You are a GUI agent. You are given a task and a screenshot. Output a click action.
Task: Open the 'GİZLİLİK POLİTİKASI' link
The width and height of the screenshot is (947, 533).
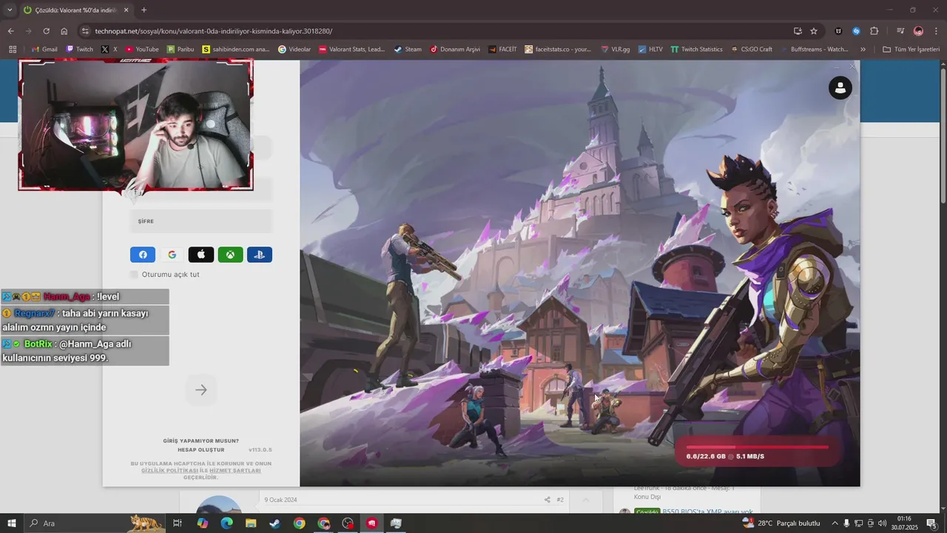[x=169, y=471]
